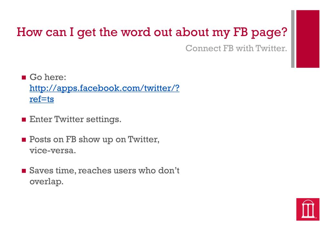Click the large red rectangle decoration
Image resolution: width=330 pixels, height=247 pixels.
[308, 39]
